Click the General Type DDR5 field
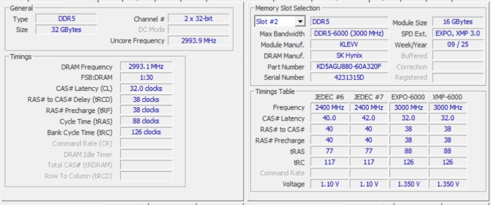Viewport: 491px width, 205px height. coord(66,19)
